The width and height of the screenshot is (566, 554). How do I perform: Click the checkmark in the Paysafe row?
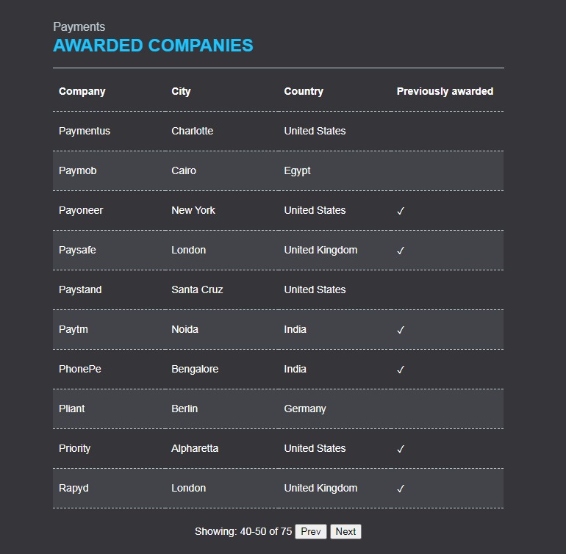point(401,251)
